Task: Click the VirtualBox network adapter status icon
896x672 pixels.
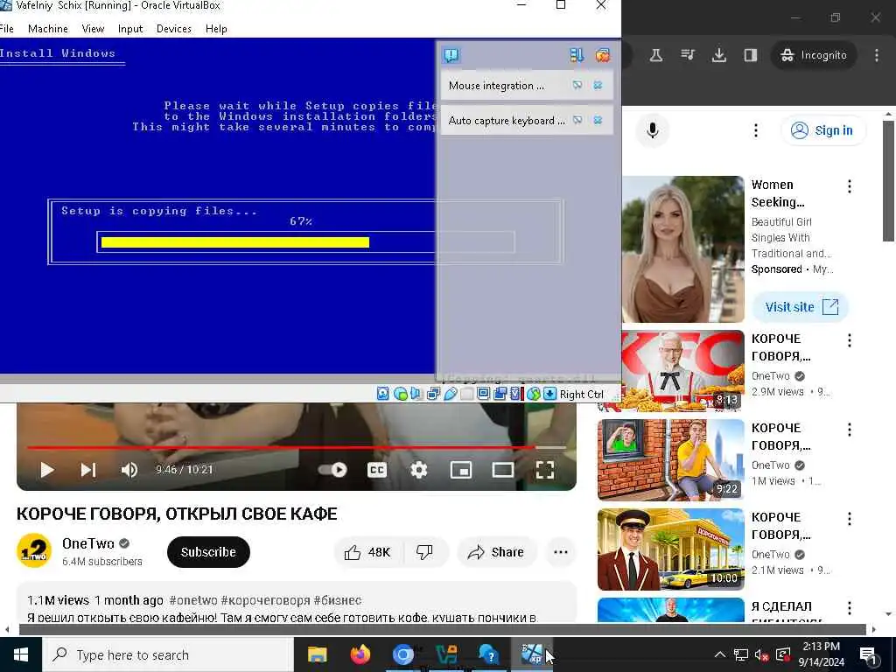Action: 433,394
